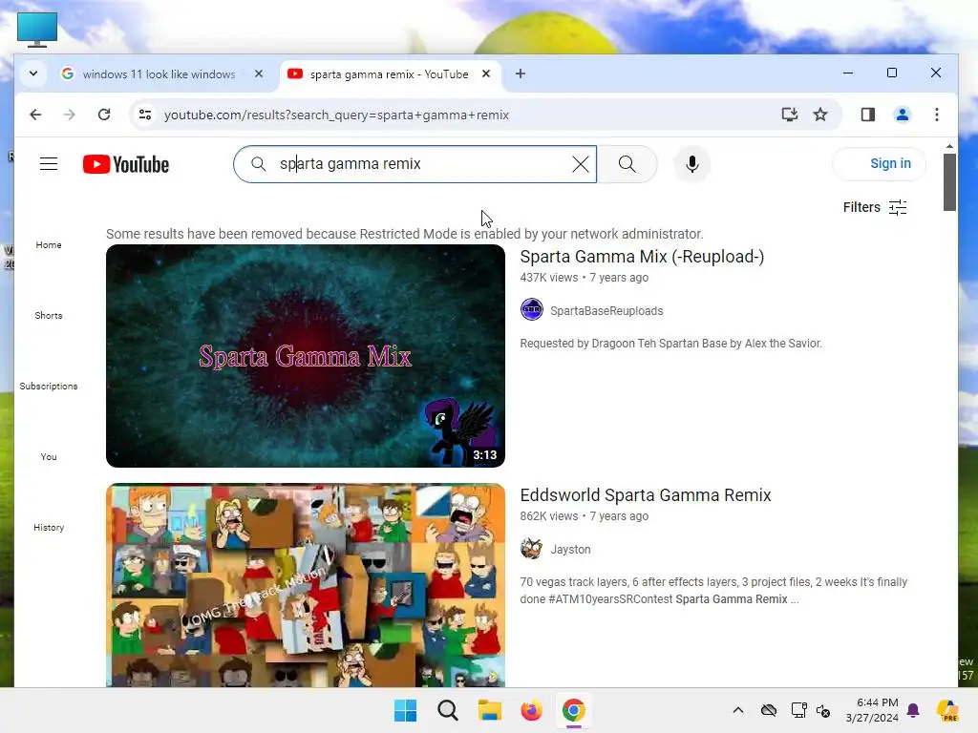Open Windows taskbar search
The width and height of the screenshot is (978, 733).
(x=447, y=710)
